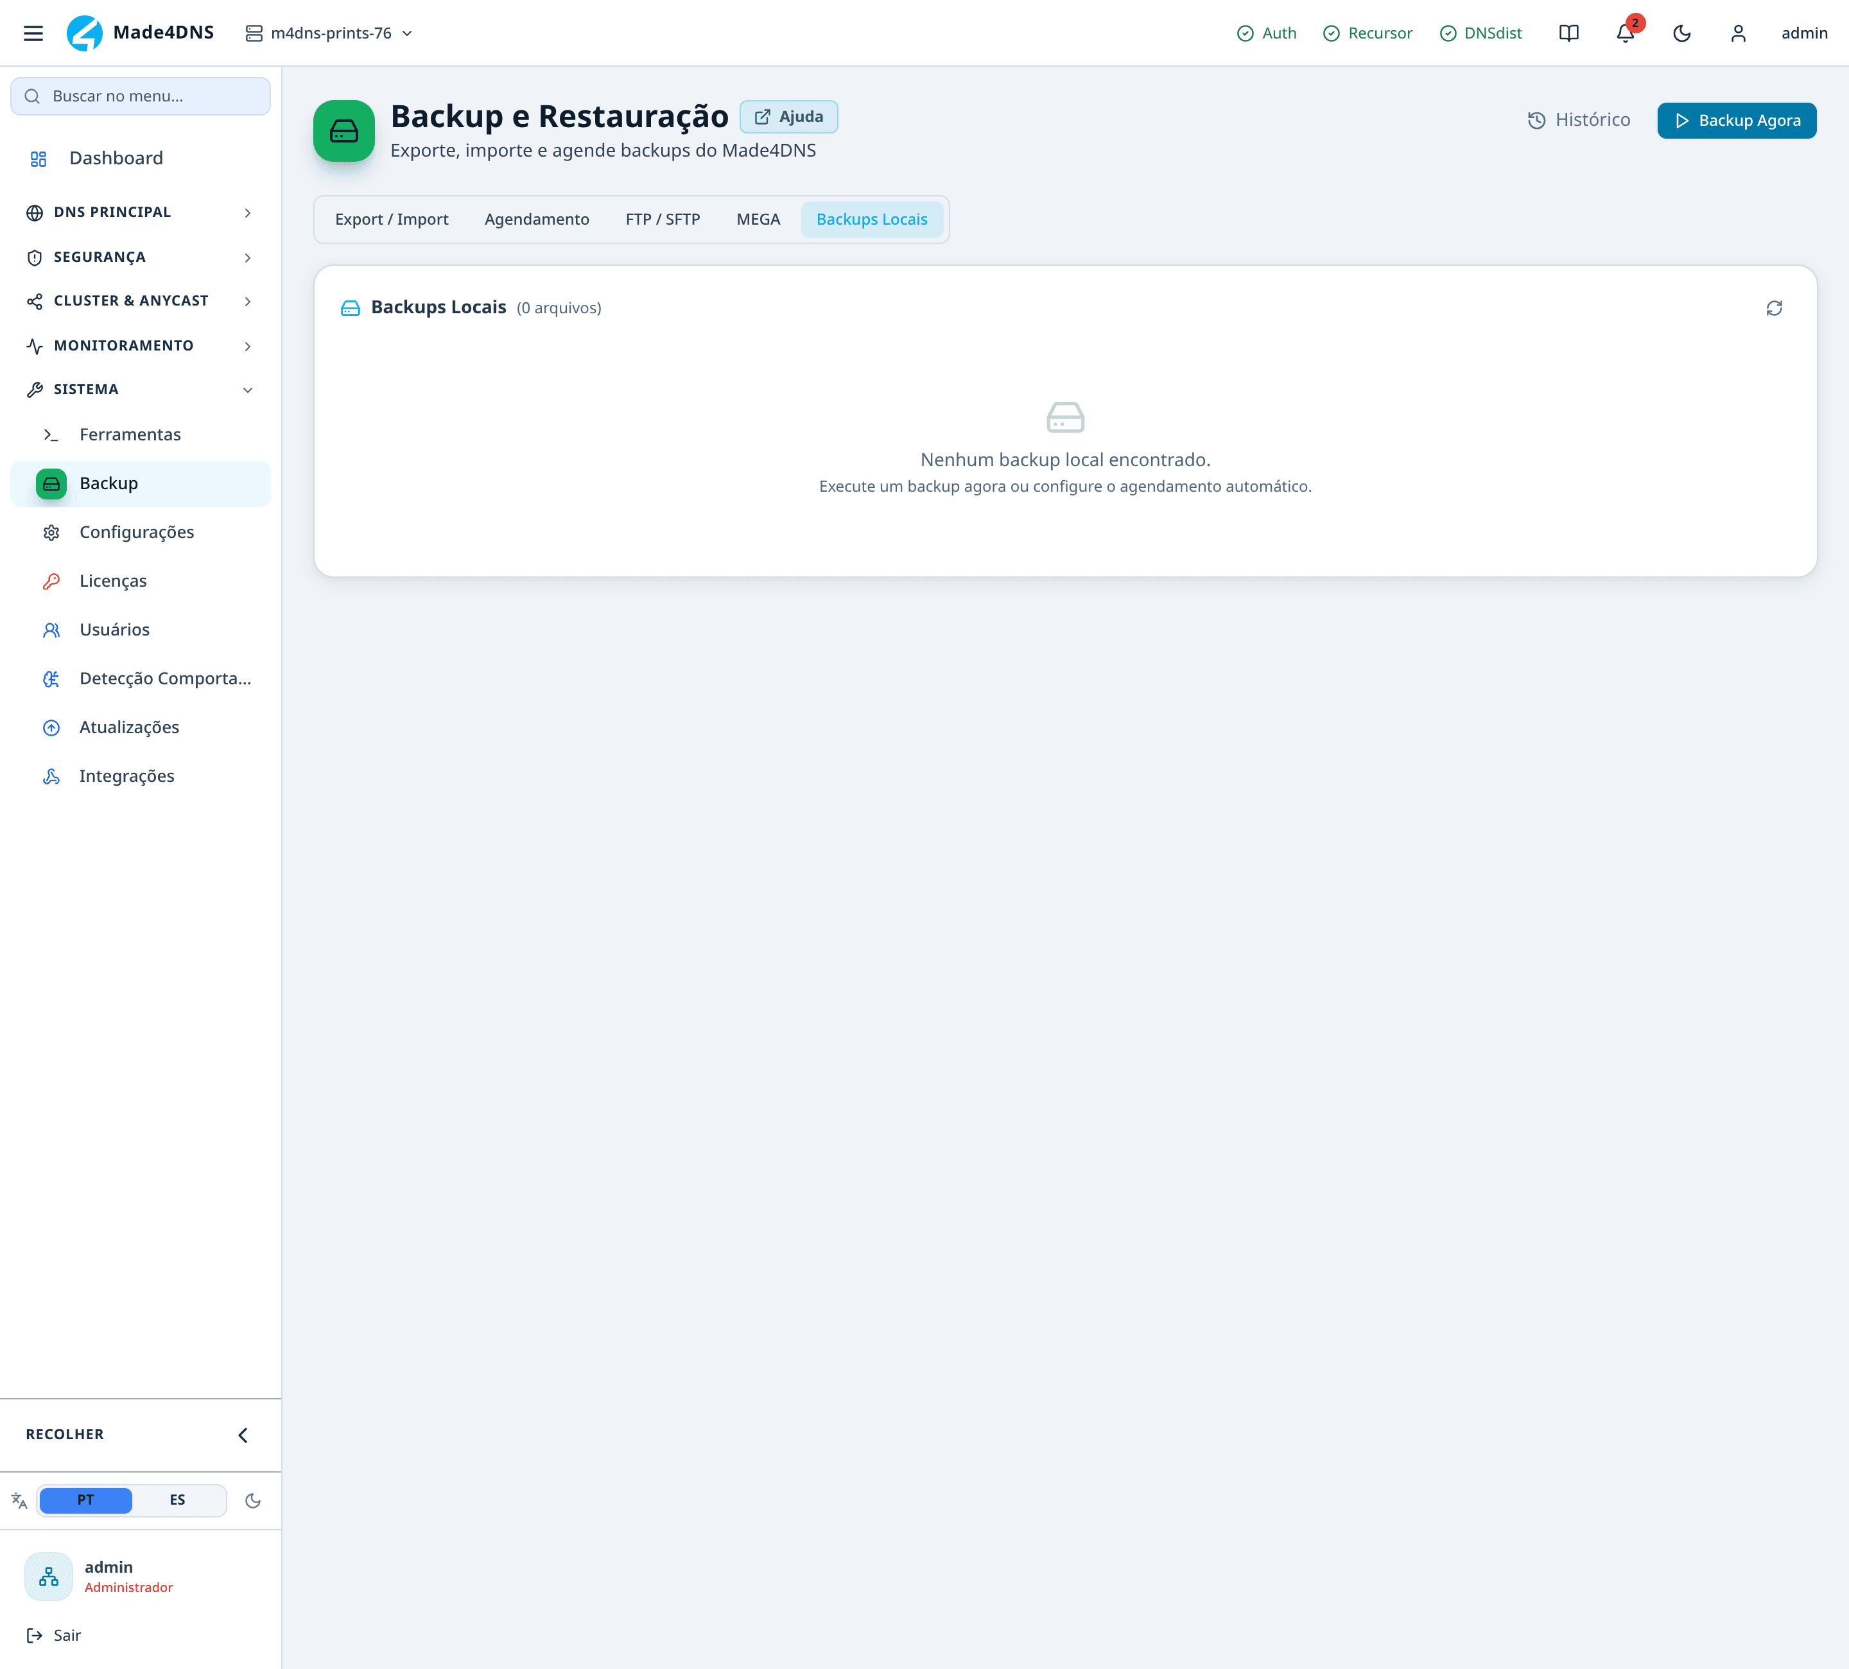Click the Recursor status indicator
Viewport: 1849px width, 1669px height.
pos(1367,33)
